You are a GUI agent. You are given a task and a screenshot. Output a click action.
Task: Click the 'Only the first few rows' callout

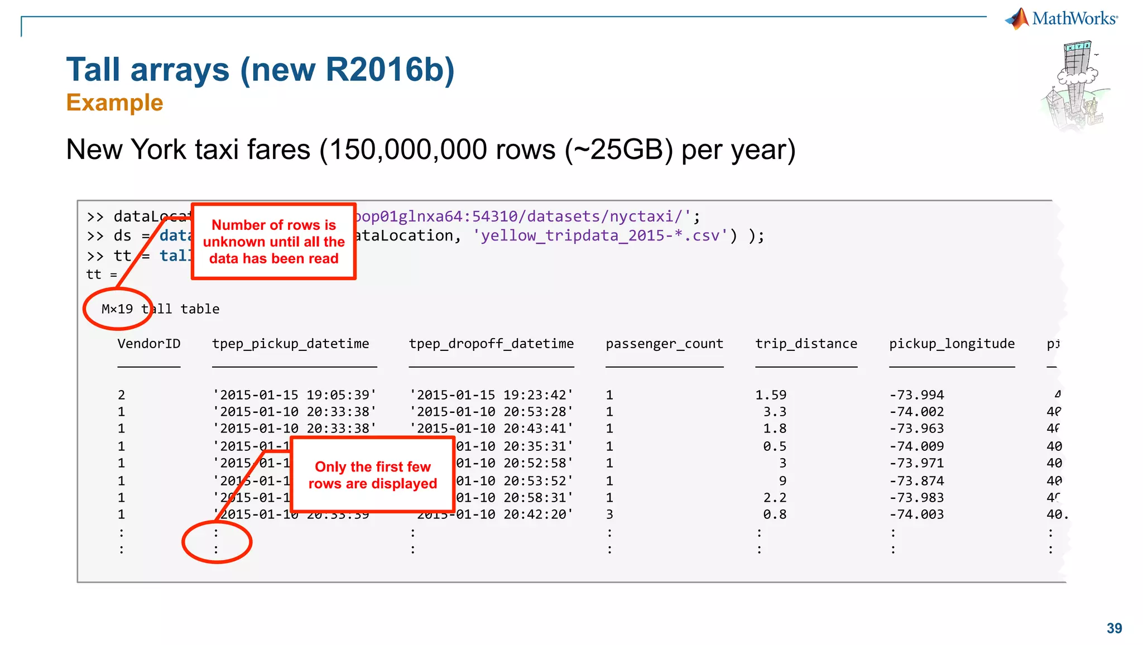coord(373,475)
